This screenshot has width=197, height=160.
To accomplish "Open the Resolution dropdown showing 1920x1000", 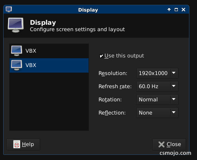I will pos(158,73).
